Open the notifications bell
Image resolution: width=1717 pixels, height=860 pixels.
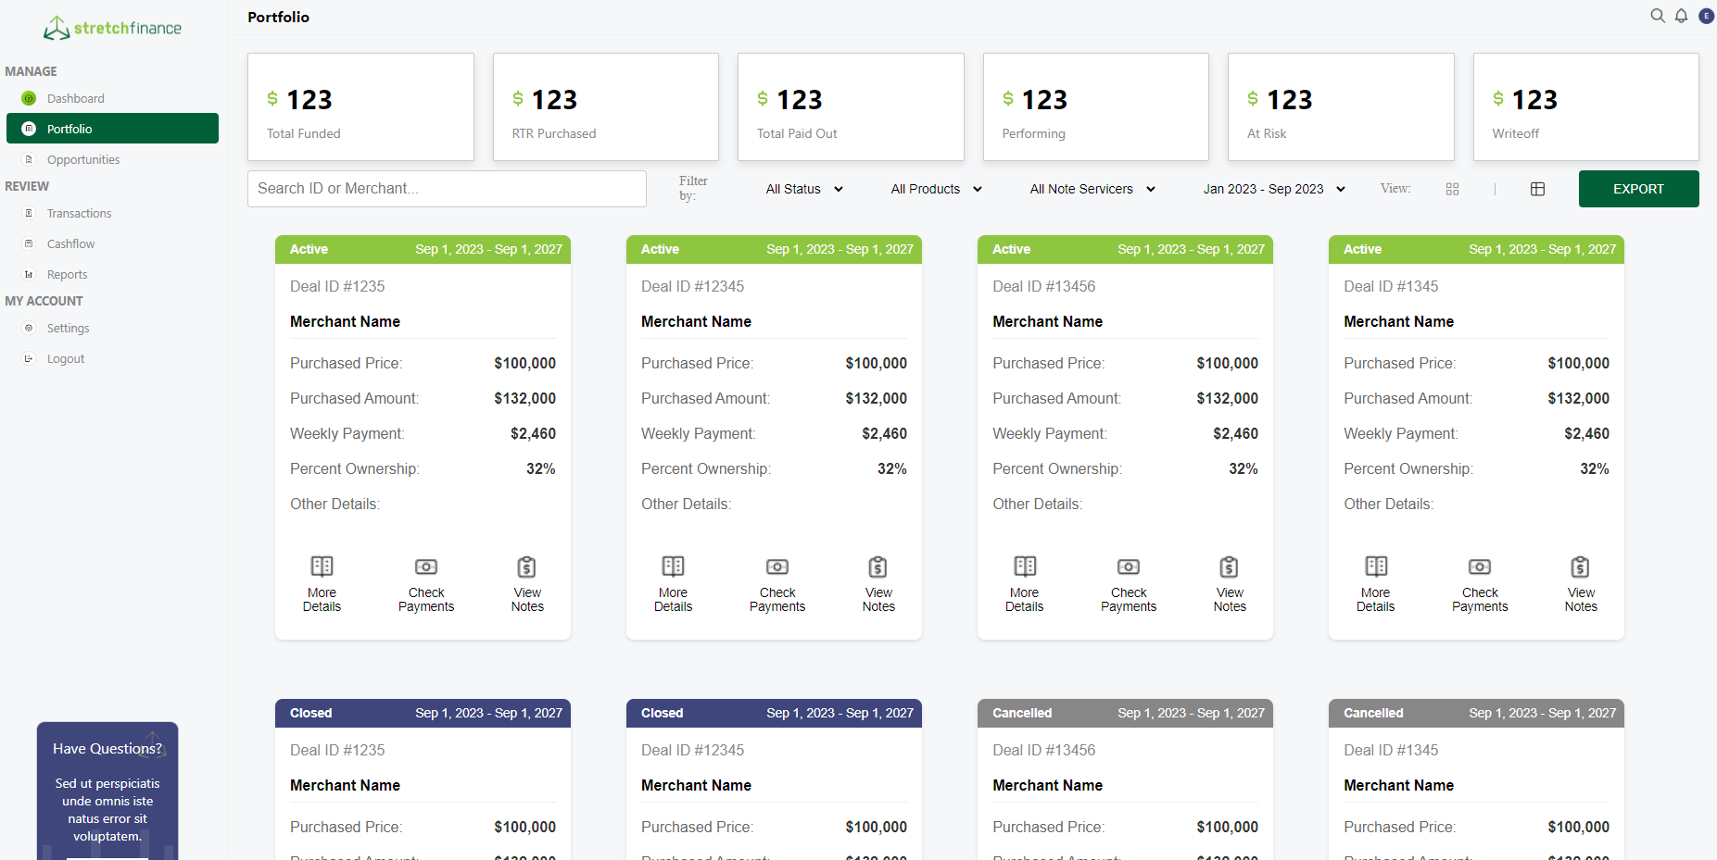pyautogui.click(x=1681, y=16)
